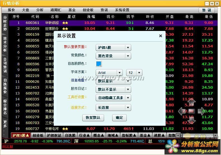The image size is (221, 155).
Task: Click the right arrow navigation icon
Action: pyautogui.click(x=201, y=111)
